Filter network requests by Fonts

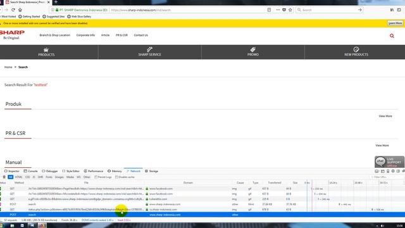point(49,177)
